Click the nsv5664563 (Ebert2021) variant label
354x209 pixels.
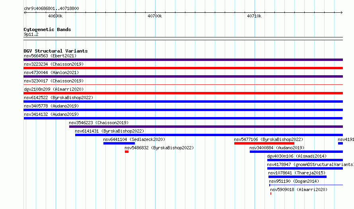click(50, 56)
